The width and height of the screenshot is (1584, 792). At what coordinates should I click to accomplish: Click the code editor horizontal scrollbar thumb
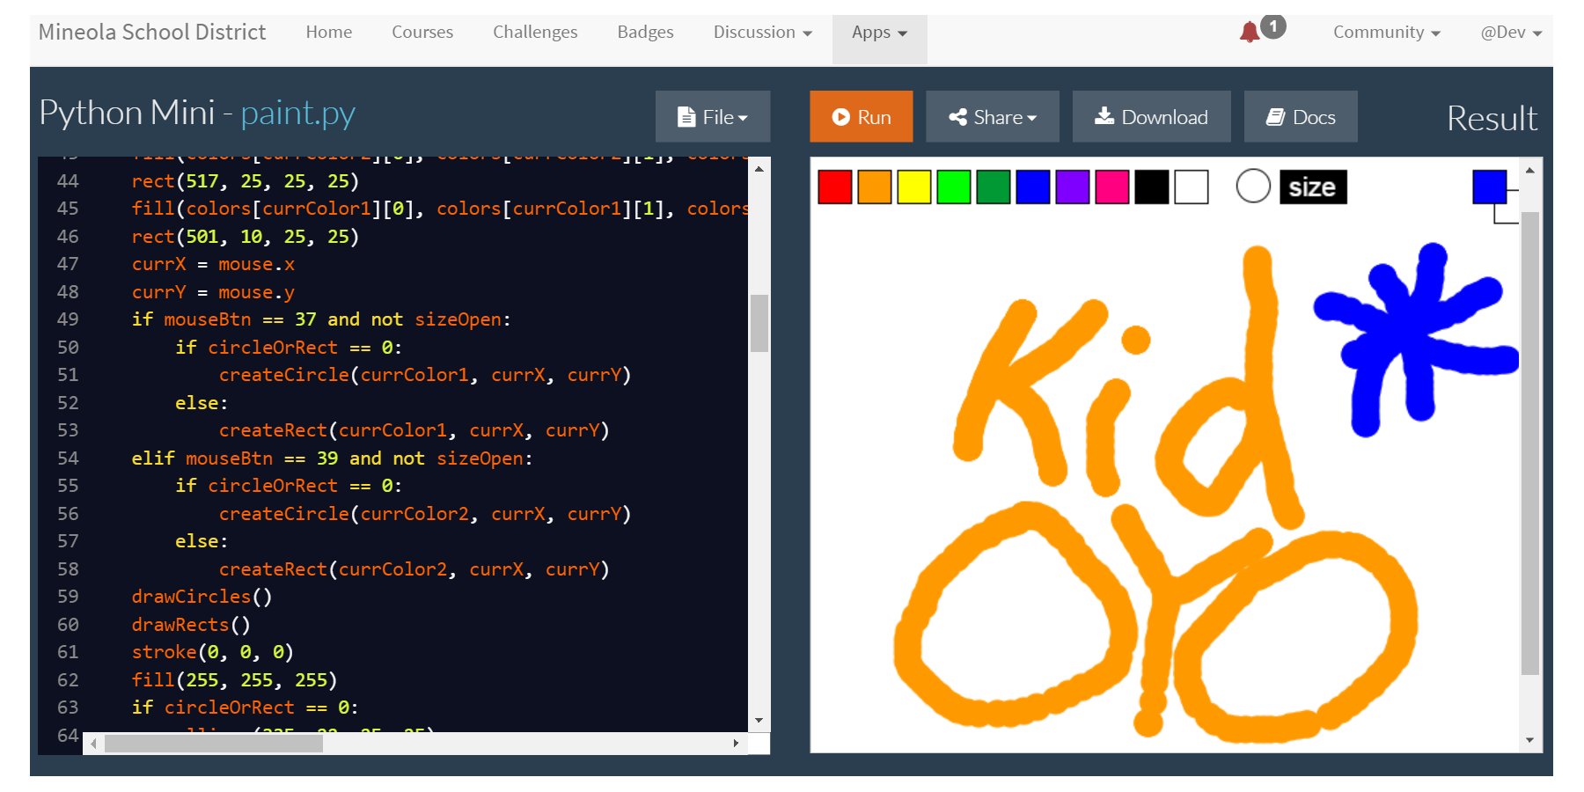(214, 744)
